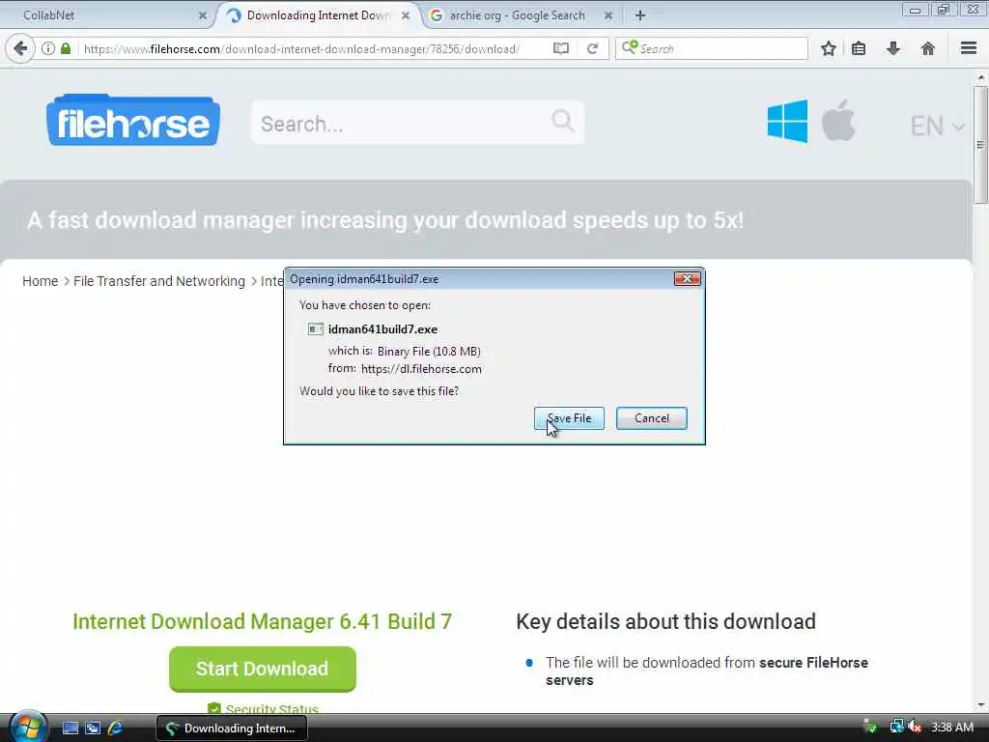Screen dimensions: 989x742
Task: Close the Downloading Internet Download tab
Action: click(406, 15)
